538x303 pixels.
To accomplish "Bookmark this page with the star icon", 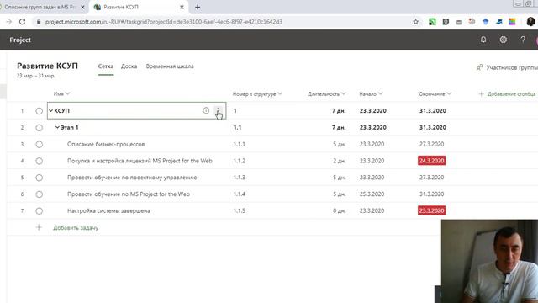I will point(415,22).
